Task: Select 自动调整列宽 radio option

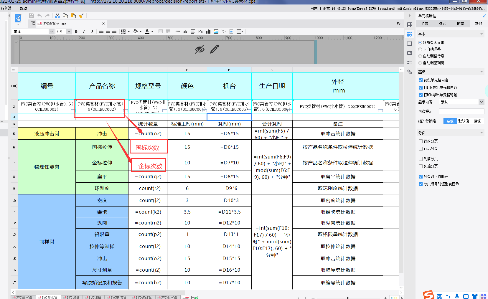Action: [420, 63]
